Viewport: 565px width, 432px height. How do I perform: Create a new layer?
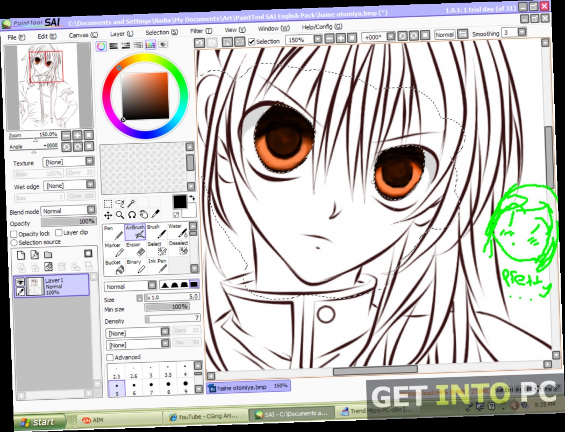click(x=22, y=255)
